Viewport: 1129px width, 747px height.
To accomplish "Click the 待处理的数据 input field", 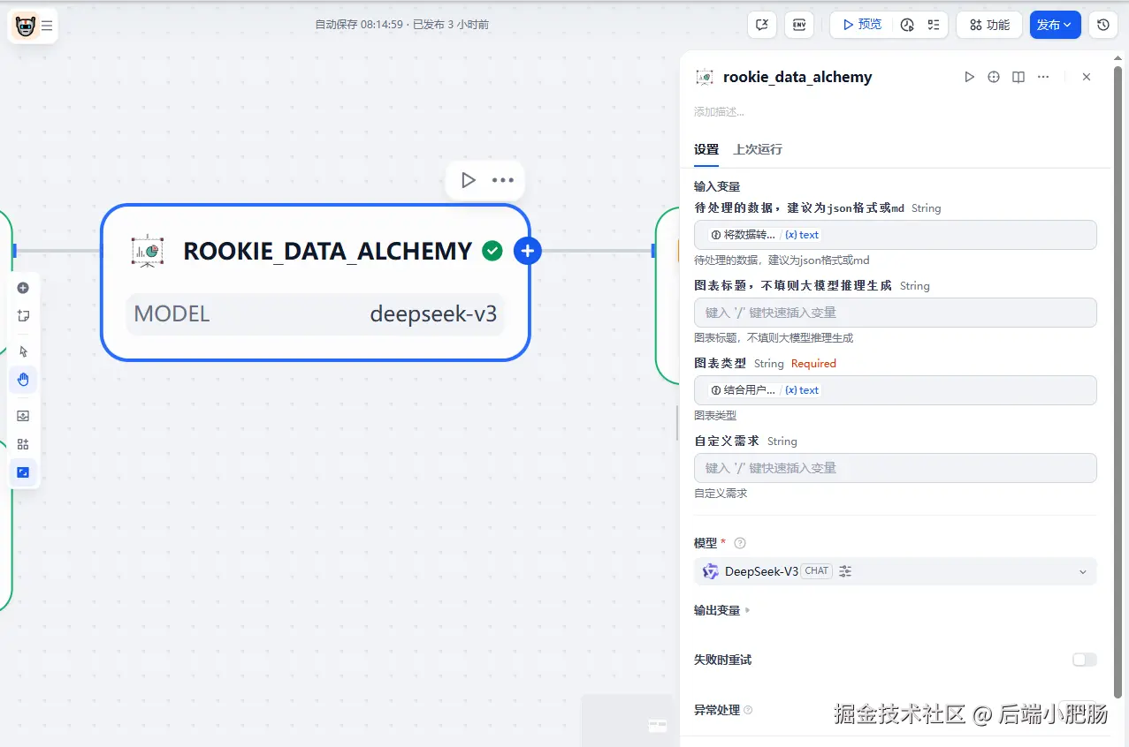I will (896, 235).
